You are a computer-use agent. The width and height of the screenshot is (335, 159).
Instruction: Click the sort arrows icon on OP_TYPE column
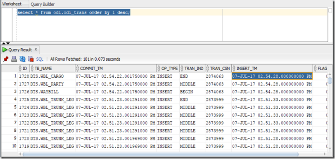[x=159, y=69]
